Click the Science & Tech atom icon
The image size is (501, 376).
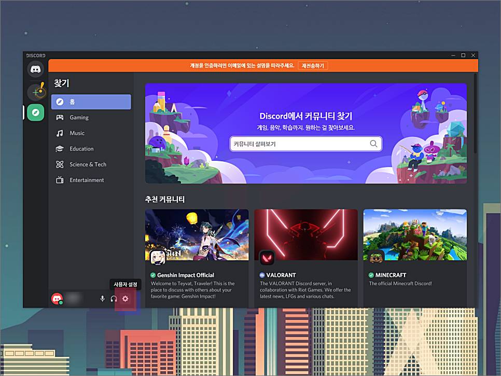click(x=60, y=164)
